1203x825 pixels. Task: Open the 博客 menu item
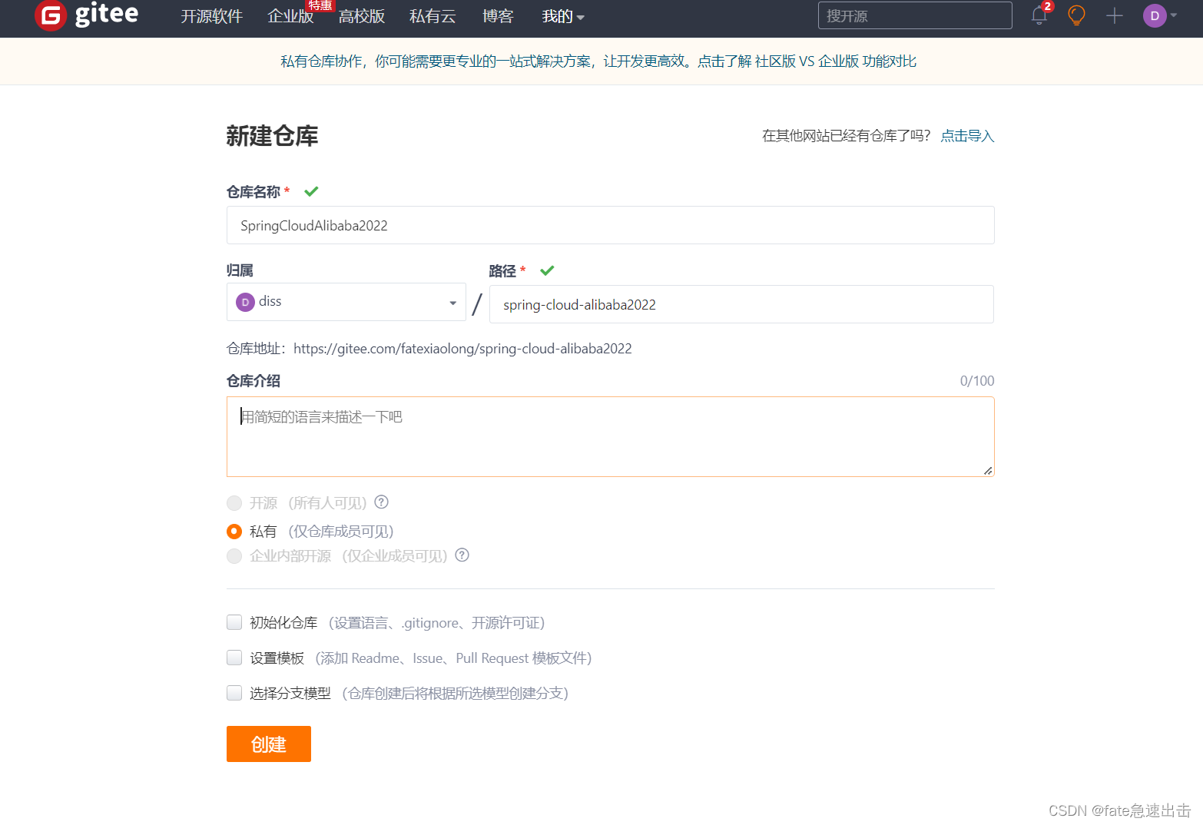pyautogui.click(x=498, y=16)
